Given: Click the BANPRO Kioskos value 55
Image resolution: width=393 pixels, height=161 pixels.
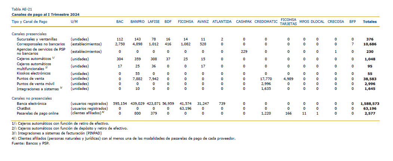Looking at the screenshot, I should pos(137,73).
